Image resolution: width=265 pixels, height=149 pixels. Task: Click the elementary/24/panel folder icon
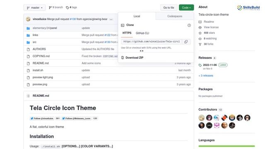(x=28, y=28)
